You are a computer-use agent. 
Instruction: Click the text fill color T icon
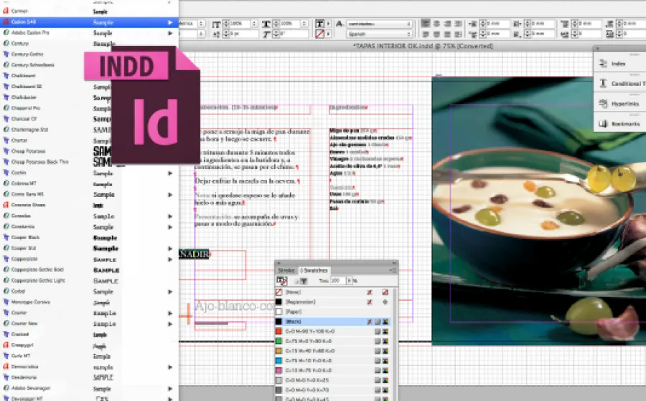click(x=319, y=24)
